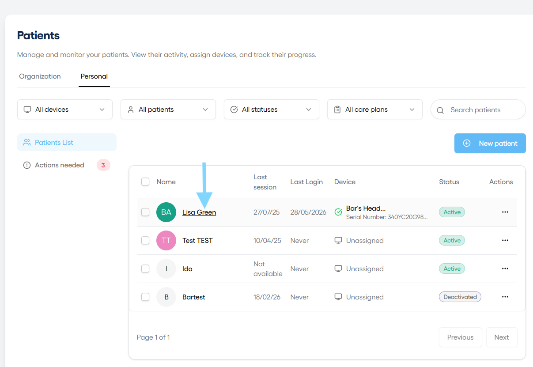Click the Active status badge for Test TEST

click(x=452, y=240)
